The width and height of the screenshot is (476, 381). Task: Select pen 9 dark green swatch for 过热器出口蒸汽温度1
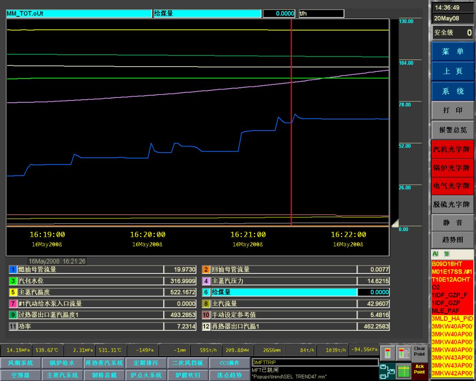pyautogui.click(x=13, y=315)
